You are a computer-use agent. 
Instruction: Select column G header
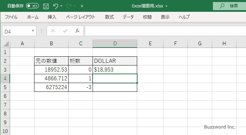[x=200, y=44]
